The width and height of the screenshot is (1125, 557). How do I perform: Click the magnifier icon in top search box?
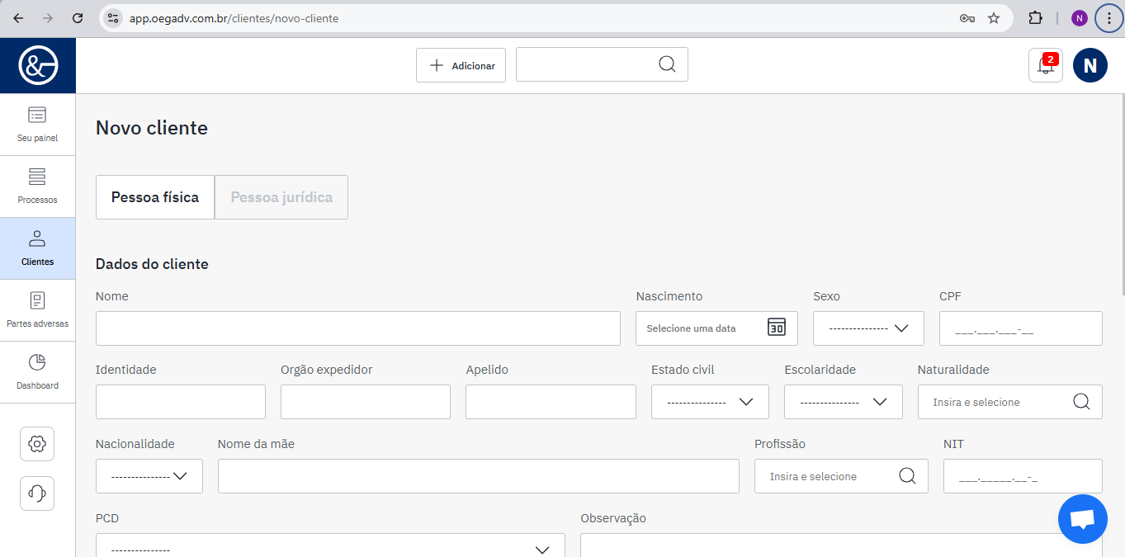pos(667,64)
